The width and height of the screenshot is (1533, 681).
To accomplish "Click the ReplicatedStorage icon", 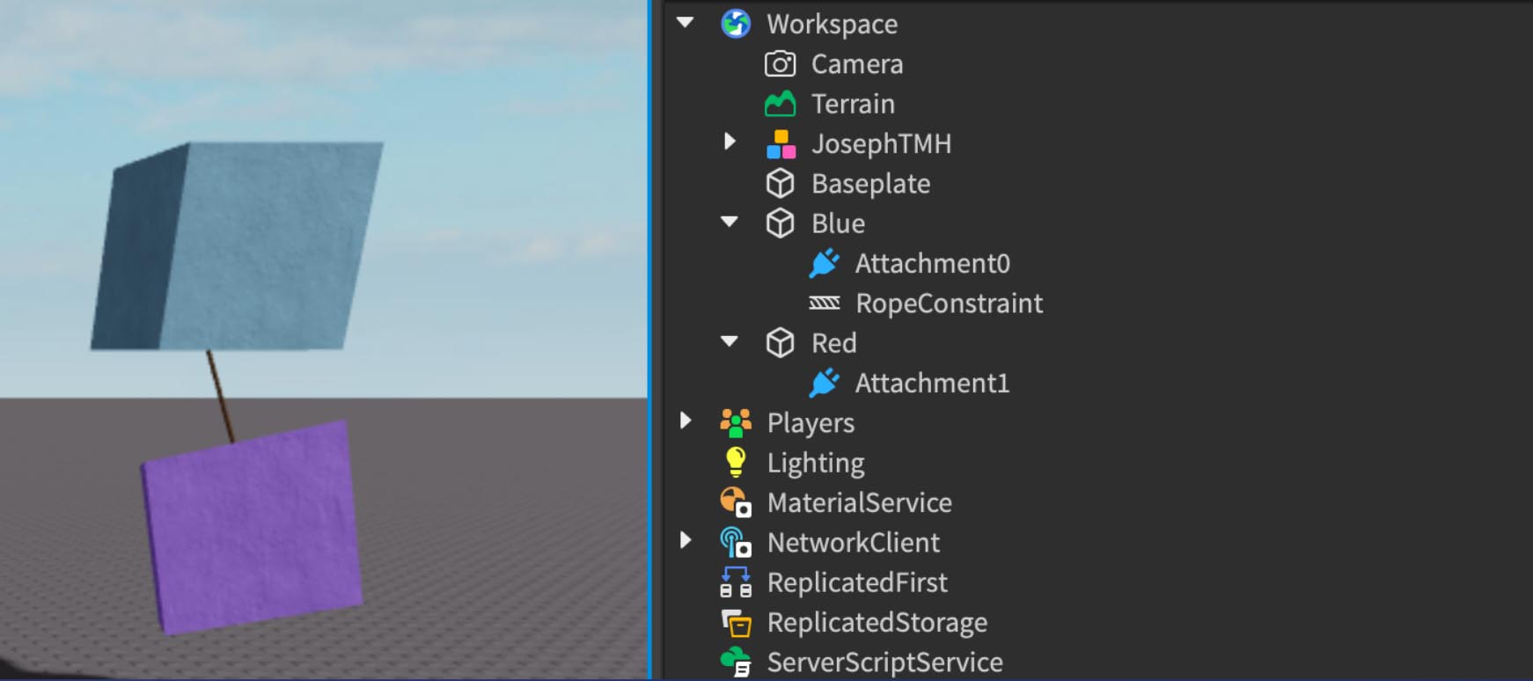I will coord(736,622).
